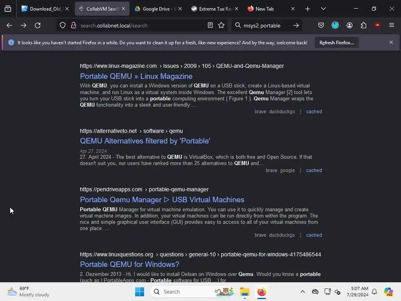The height and width of the screenshot is (301, 401).
Task: Open muted volume icon in tray
Action: pos(338,292)
